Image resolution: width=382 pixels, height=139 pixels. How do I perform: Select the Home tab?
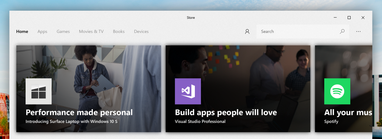pyautogui.click(x=22, y=31)
